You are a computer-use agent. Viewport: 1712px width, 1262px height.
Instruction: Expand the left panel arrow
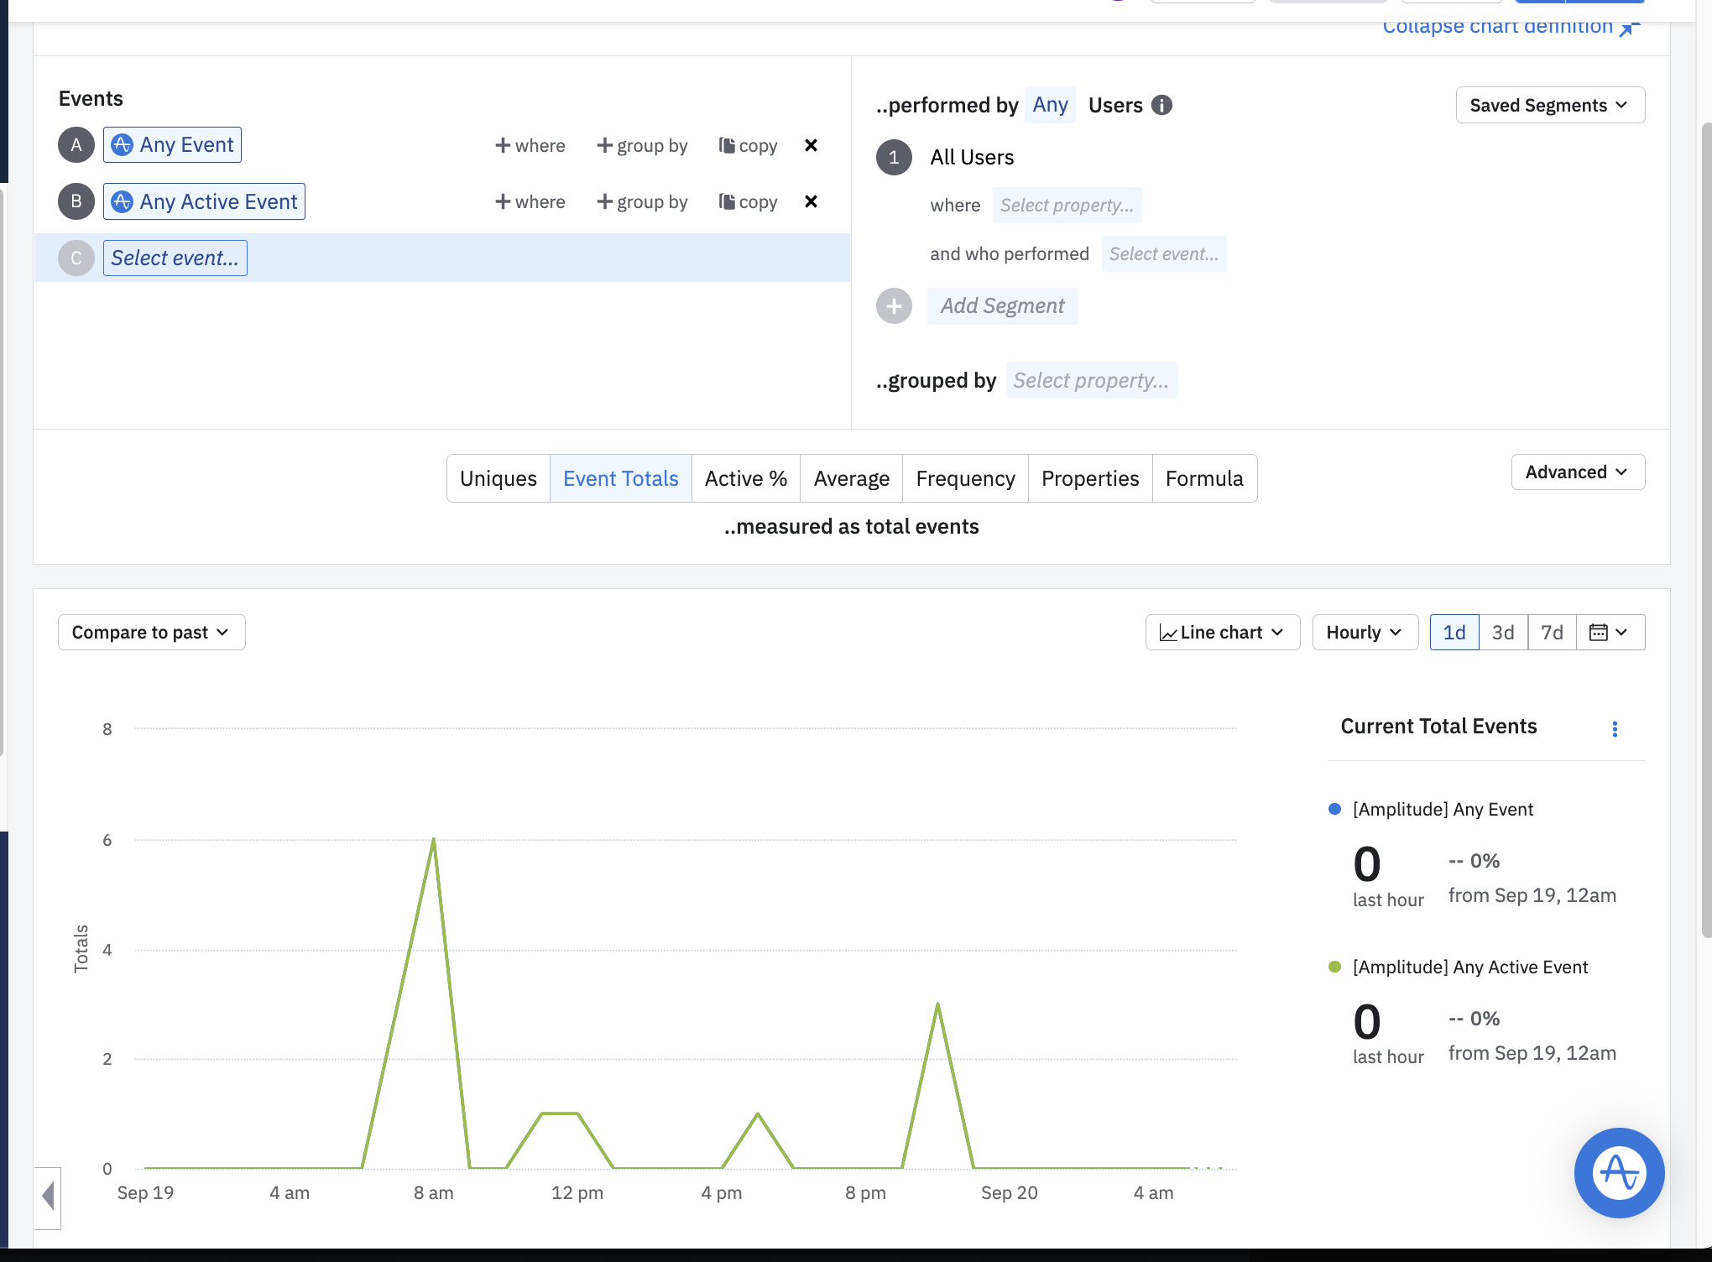[x=48, y=1196]
